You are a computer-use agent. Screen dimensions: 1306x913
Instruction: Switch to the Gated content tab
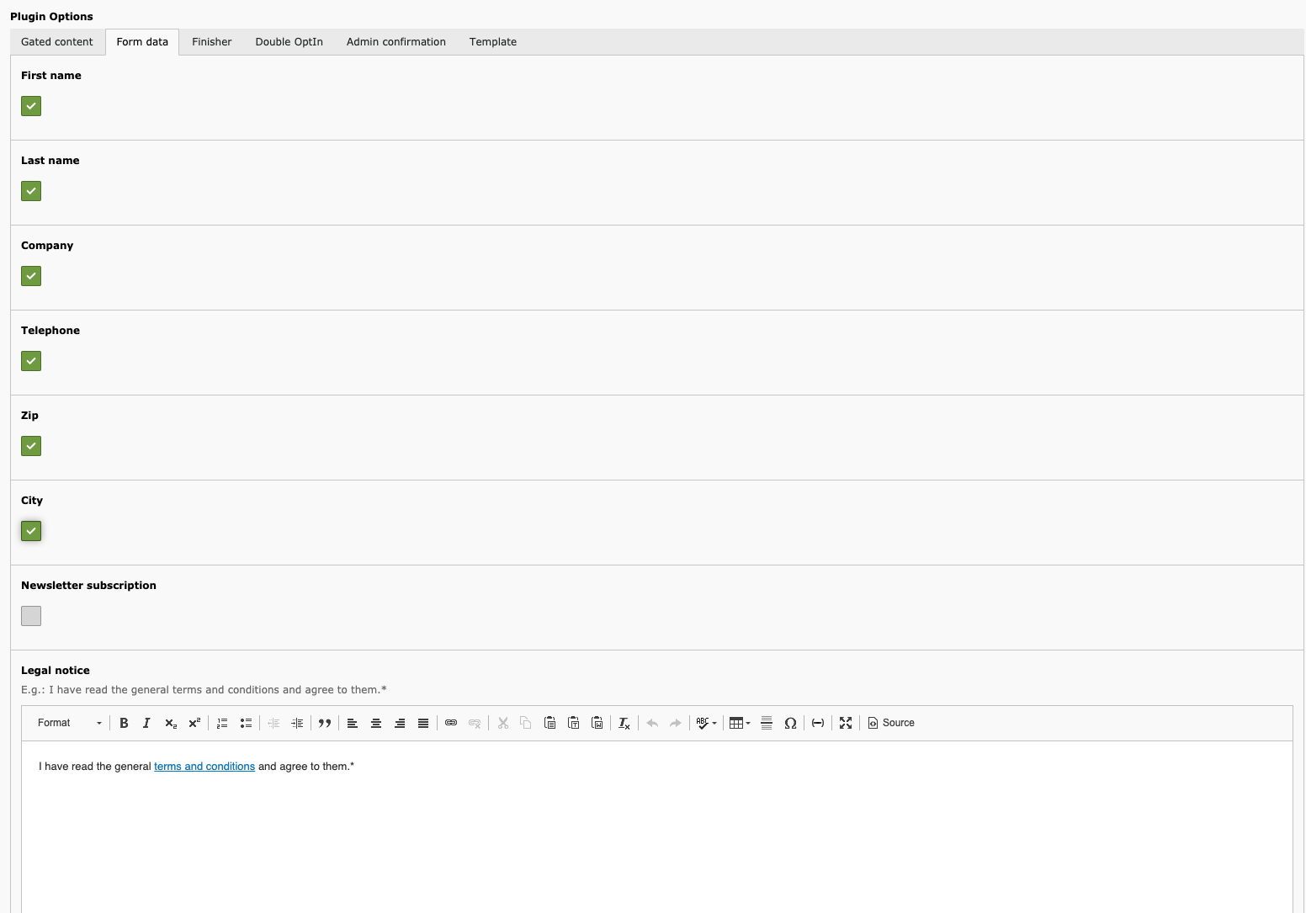pos(57,42)
